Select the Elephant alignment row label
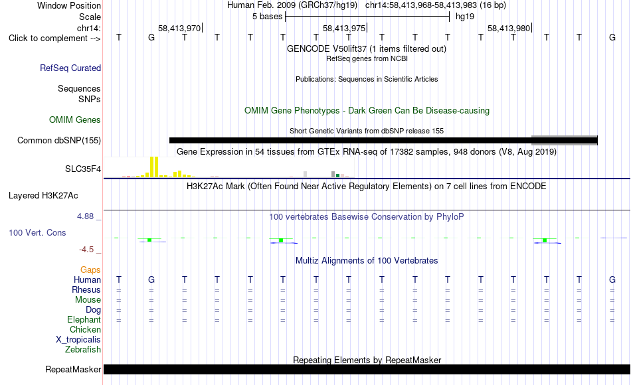The height and width of the screenshot is (385, 631). tap(84, 320)
